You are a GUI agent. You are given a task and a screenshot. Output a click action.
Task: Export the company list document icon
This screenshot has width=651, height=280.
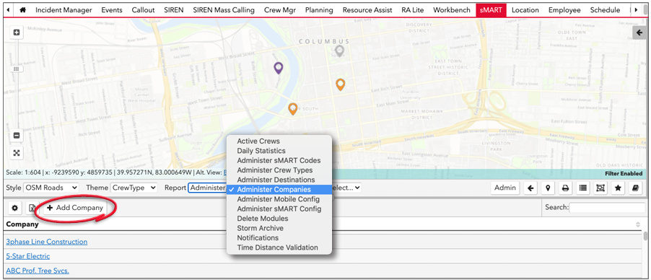(x=32, y=208)
